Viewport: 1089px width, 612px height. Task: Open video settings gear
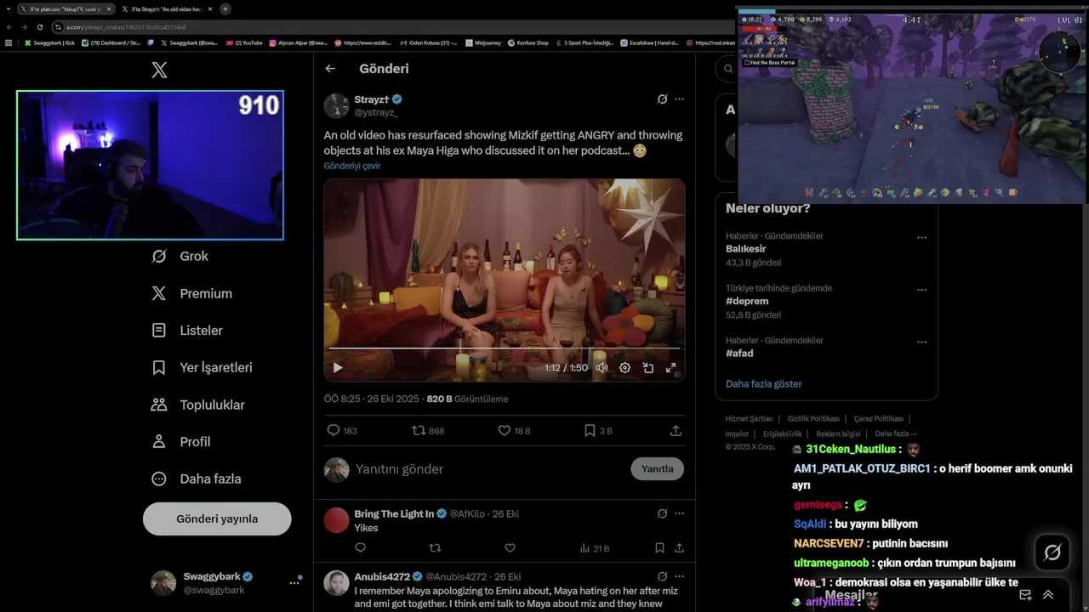coord(624,368)
